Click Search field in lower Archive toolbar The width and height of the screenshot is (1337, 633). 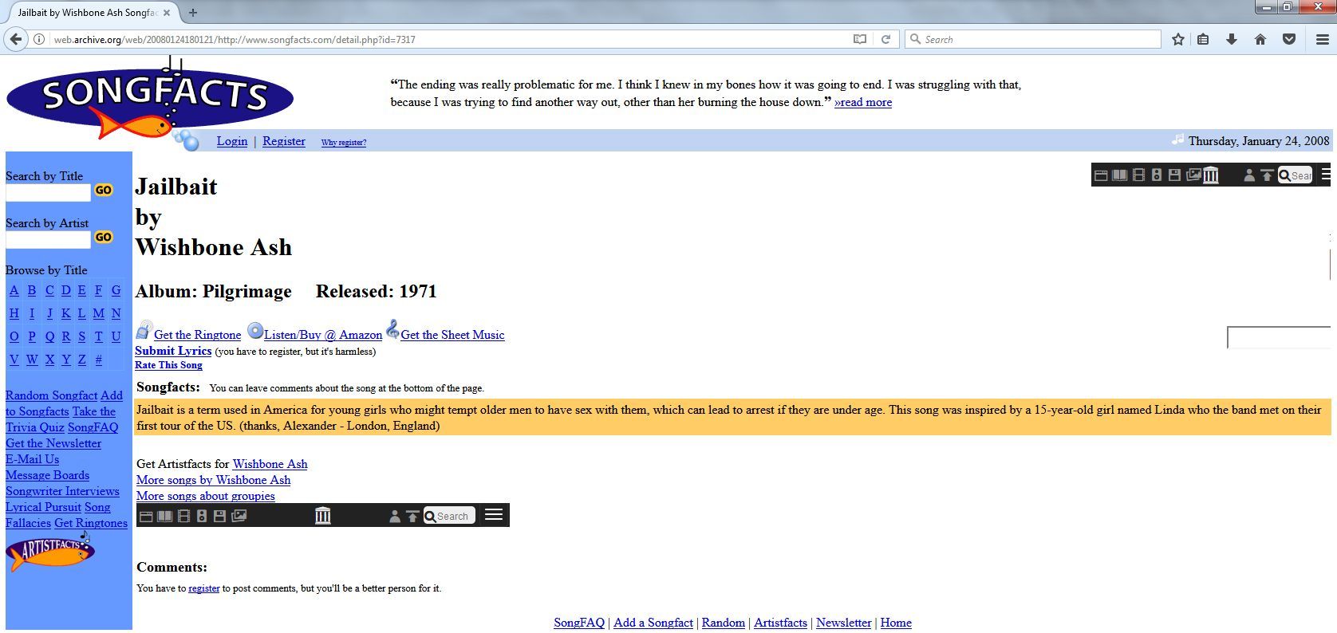pos(450,516)
